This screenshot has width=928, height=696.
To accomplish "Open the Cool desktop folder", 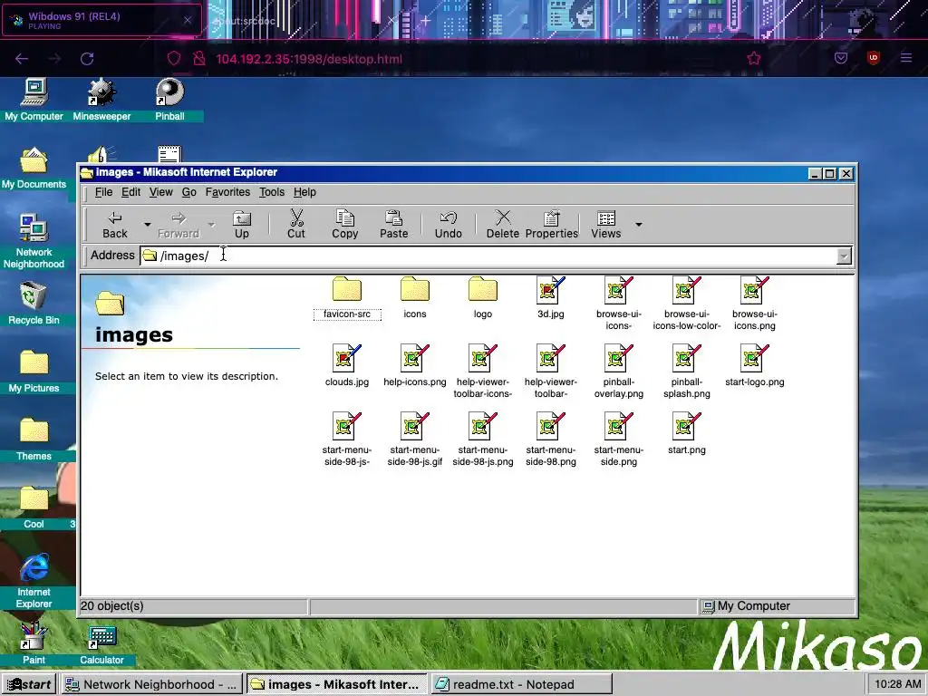I will [x=34, y=507].
